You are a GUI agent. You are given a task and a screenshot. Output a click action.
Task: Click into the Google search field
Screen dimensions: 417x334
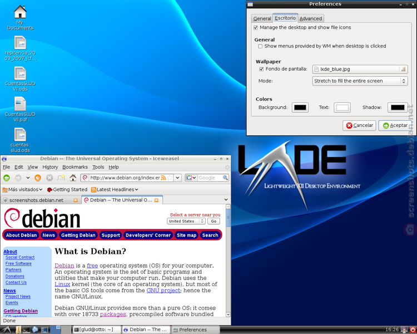pos(210,178)
